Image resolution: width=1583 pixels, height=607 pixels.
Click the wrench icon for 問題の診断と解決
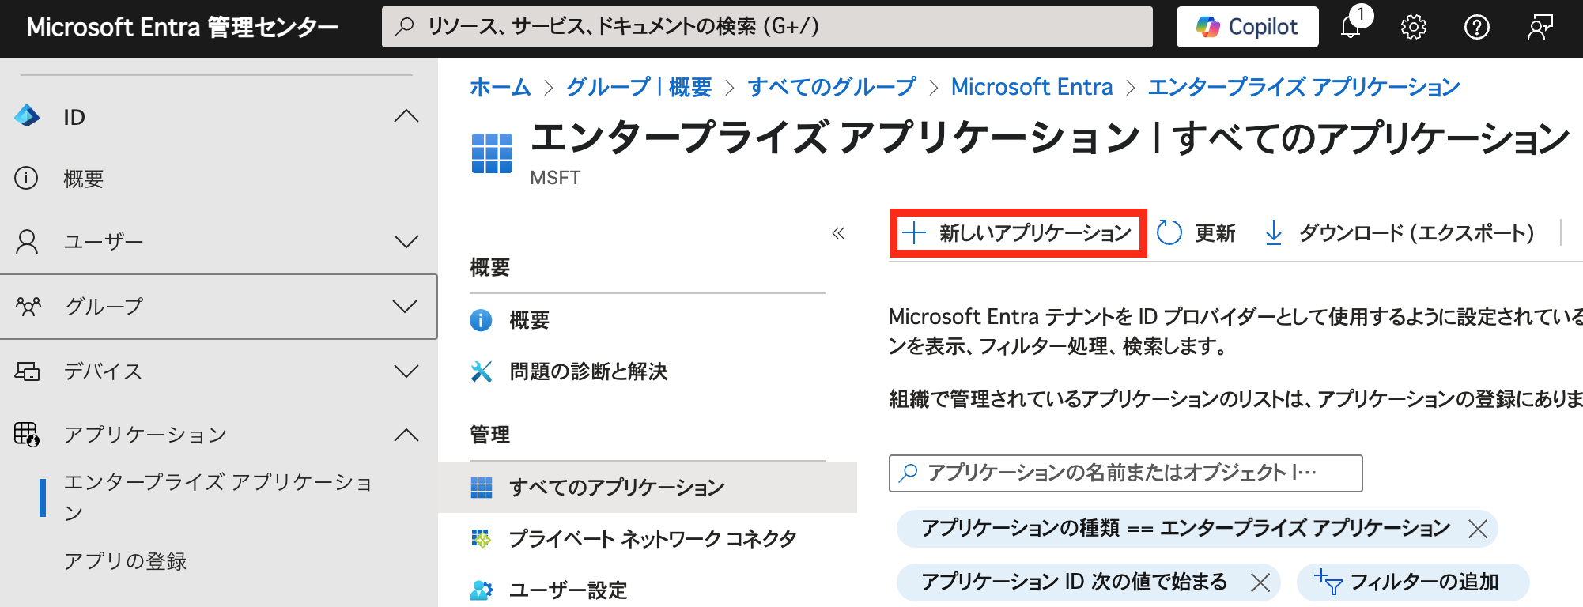point(481,371)
